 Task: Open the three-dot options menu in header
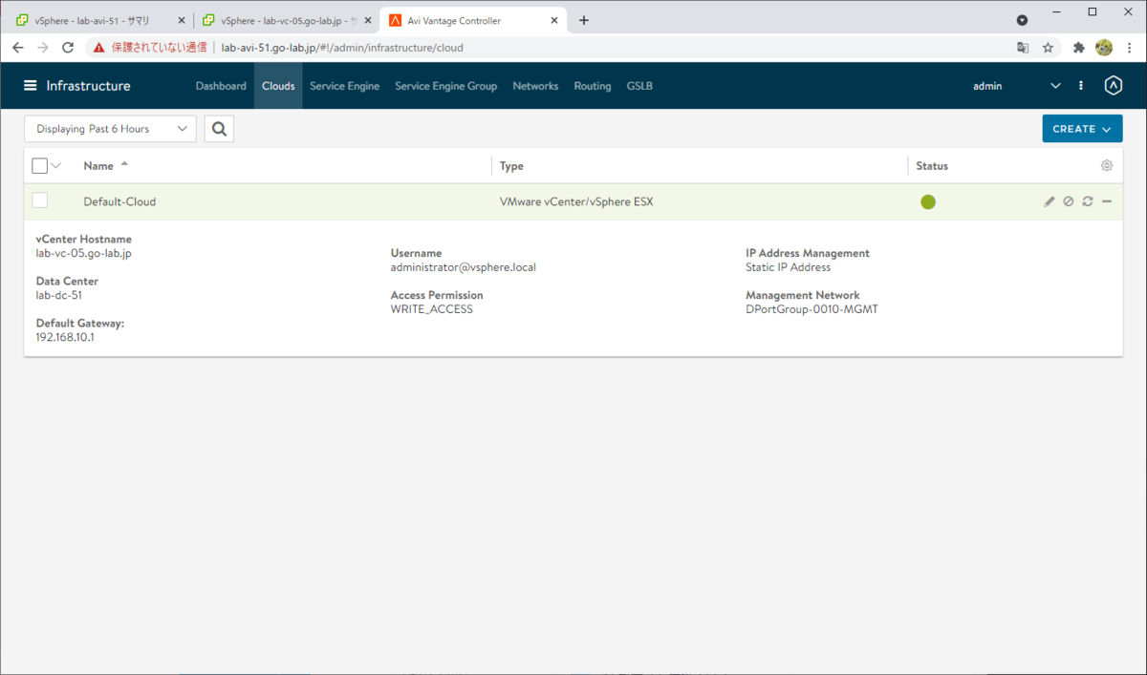(1081, 86)
